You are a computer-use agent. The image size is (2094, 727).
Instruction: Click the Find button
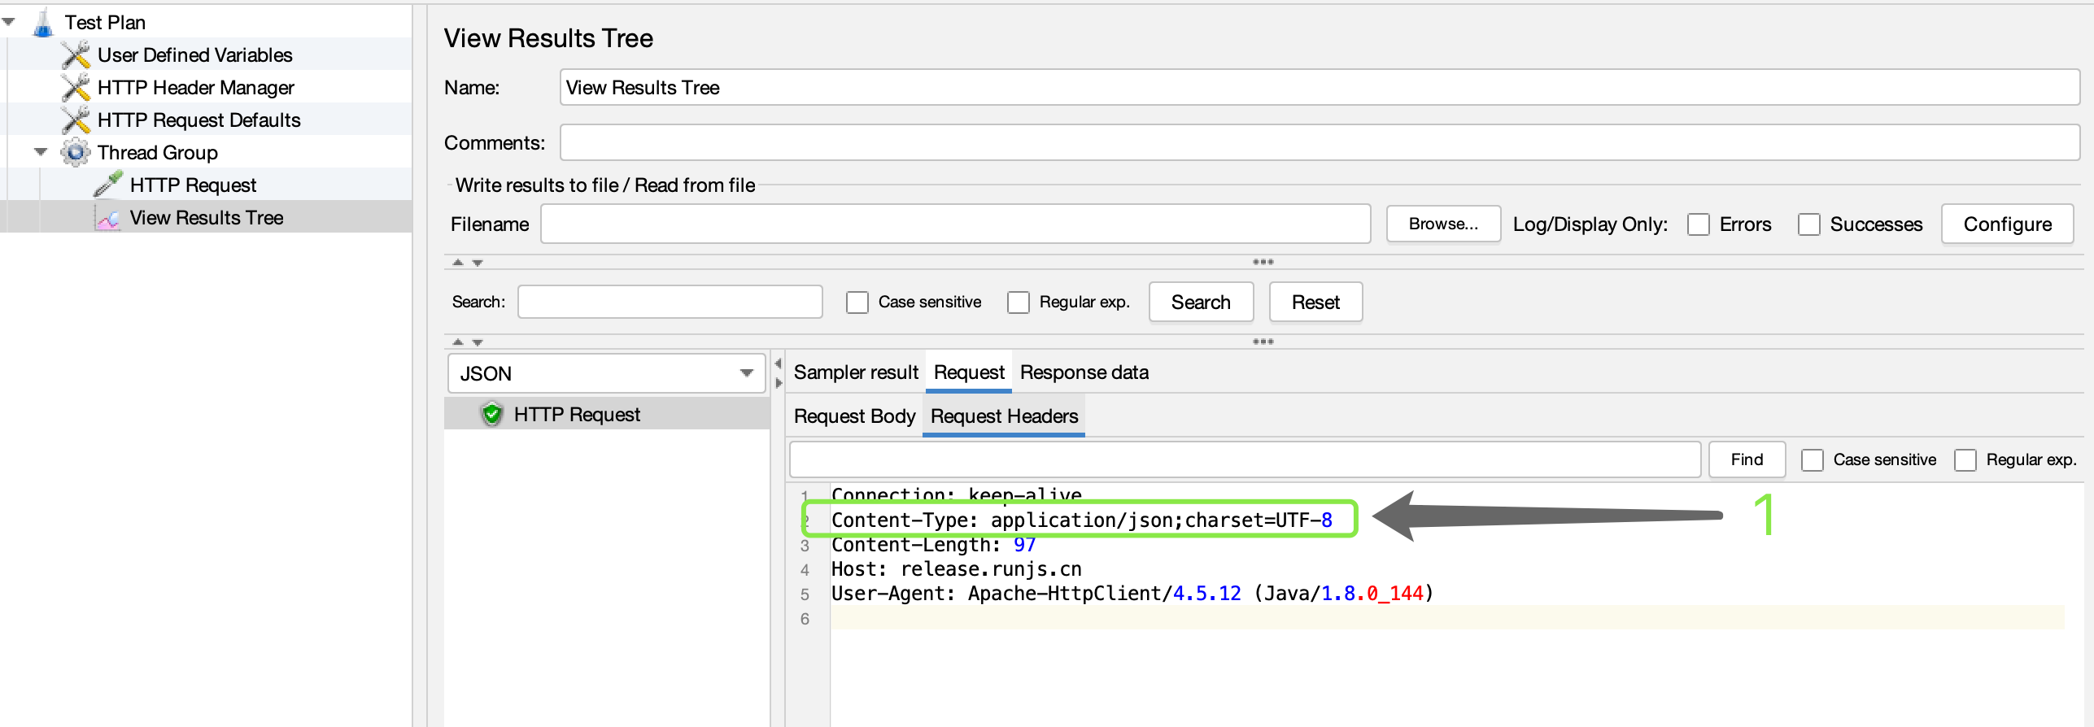point(1747,459)
